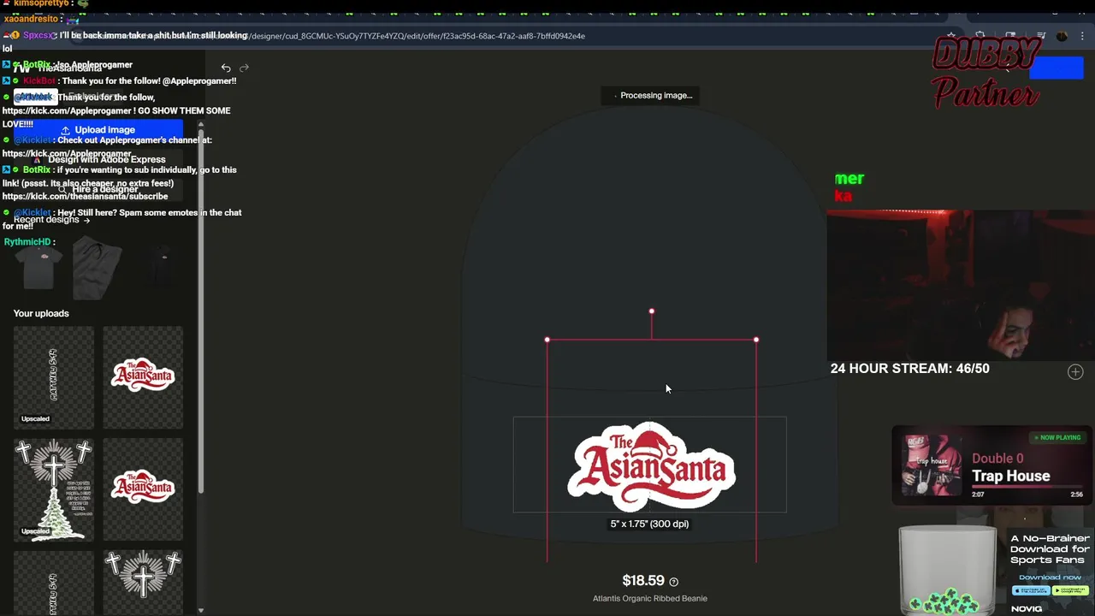
Task: Choose the first AsianSanta logo upload
Action: [x=143, y=376]
